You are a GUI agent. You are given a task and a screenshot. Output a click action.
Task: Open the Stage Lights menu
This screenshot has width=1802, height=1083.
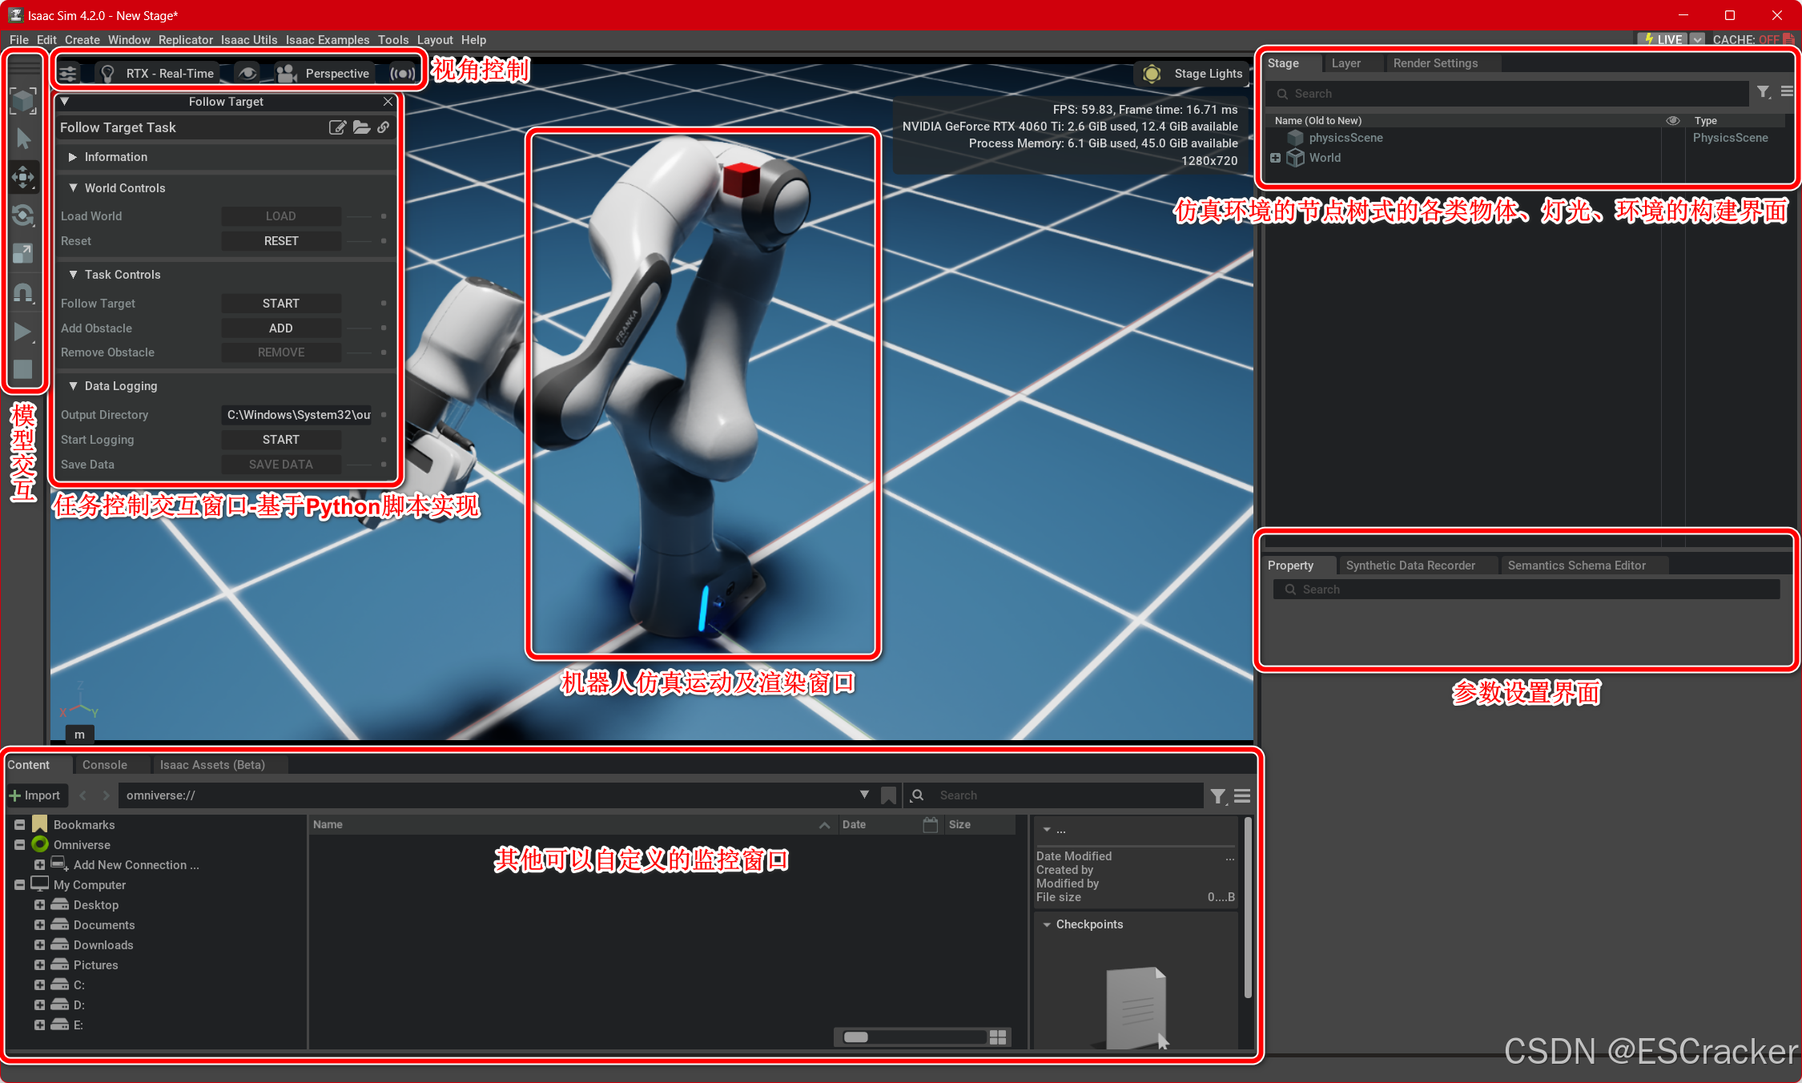point(1193,74)
